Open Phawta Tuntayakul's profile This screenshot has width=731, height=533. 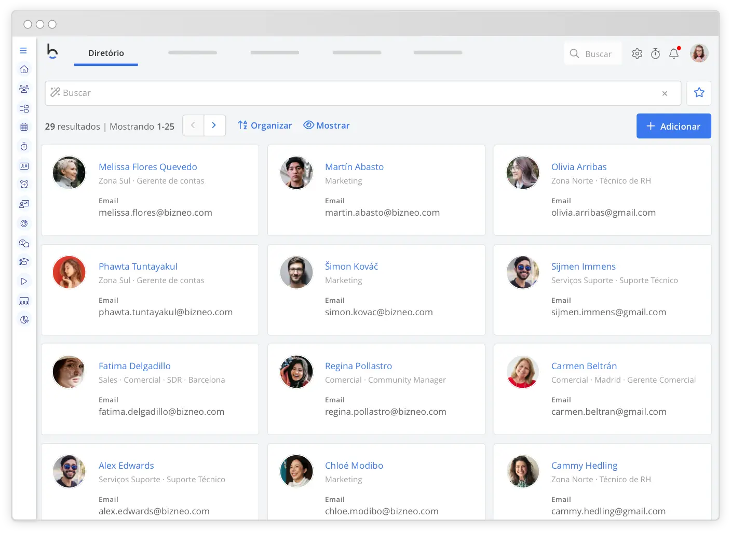pos(138,266)
